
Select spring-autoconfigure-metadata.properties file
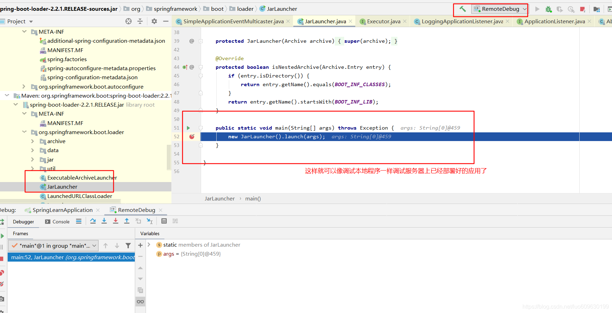click(x=101, y=68)
